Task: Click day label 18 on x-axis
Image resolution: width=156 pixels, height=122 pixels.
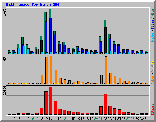Action: pyautogui.click(x=87, y=119)
